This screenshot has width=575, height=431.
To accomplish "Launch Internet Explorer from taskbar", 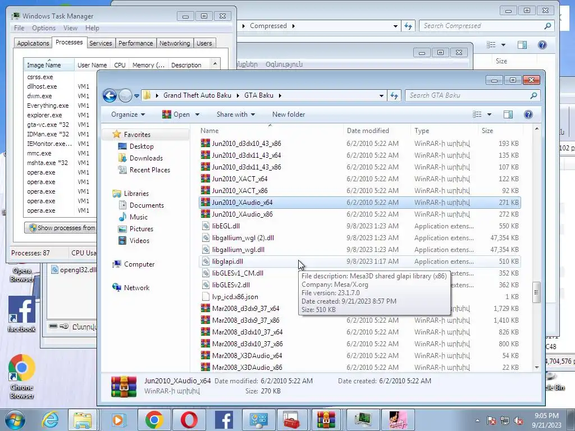I will point(50,420).
